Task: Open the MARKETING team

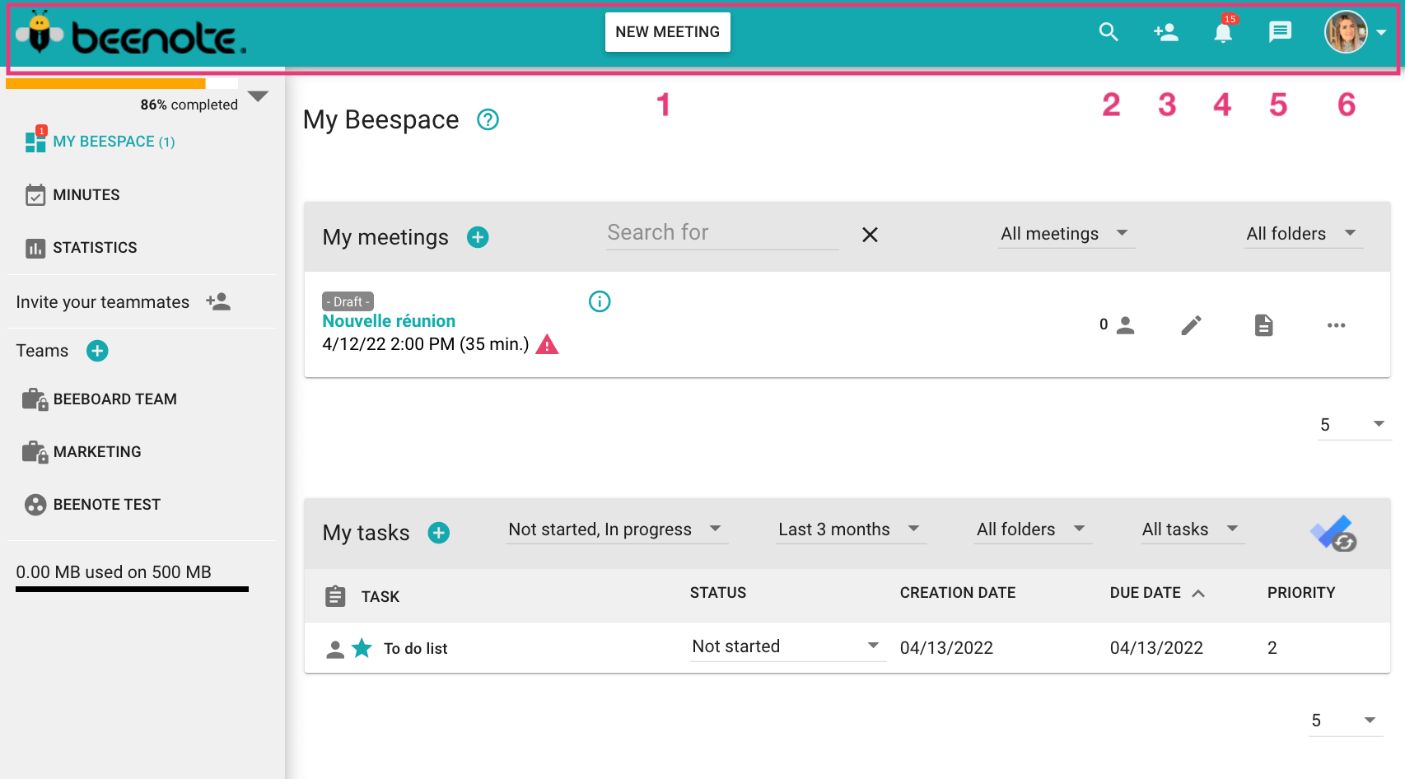Action: coord(97,452)
